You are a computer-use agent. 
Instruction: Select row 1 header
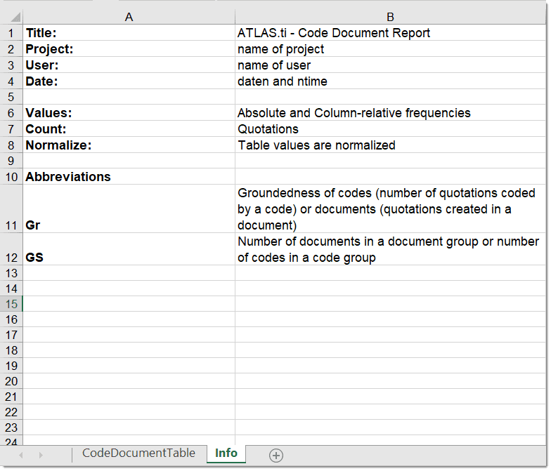click(x=11, y=32)
